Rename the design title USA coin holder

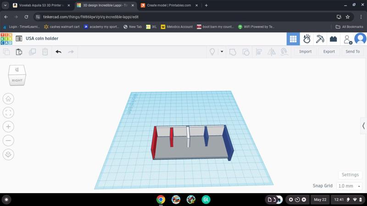[42, 38]
